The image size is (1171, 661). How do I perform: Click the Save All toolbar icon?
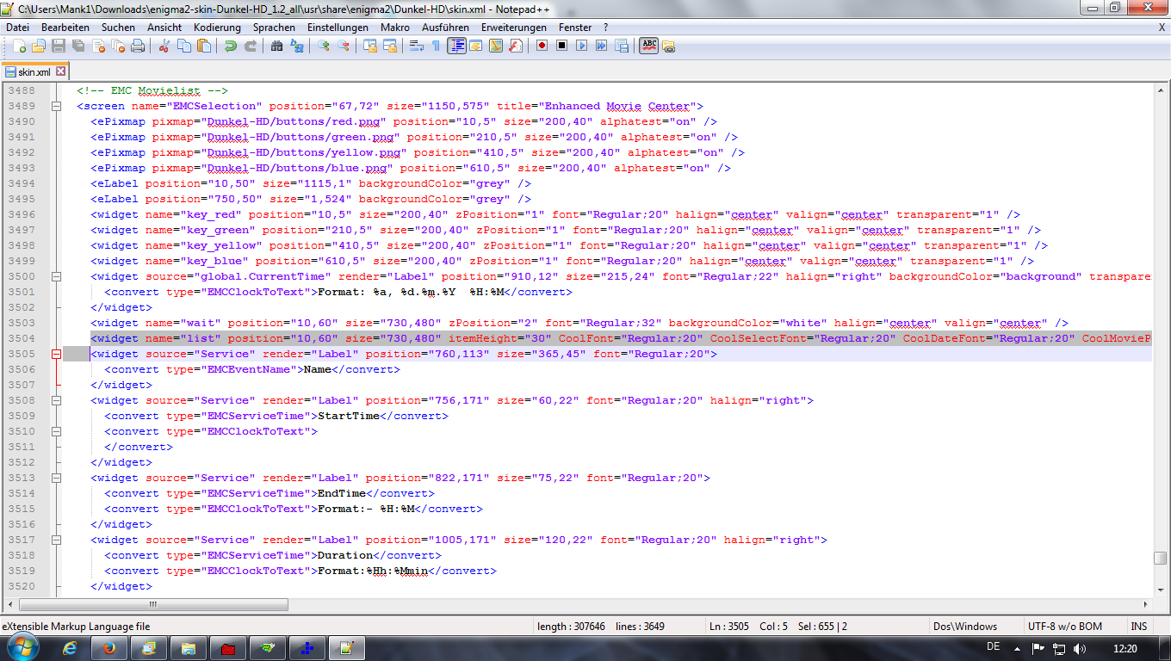(77, 46)
